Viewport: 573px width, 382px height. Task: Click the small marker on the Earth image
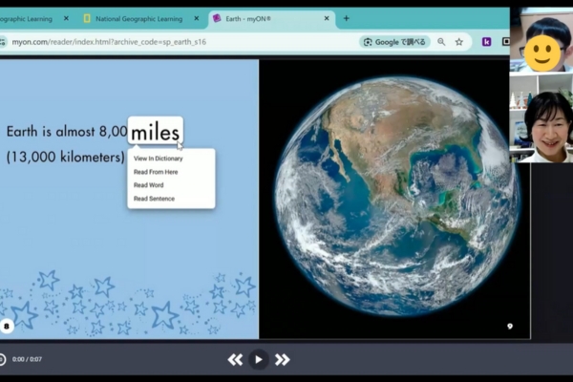click(x=509, y=327)
